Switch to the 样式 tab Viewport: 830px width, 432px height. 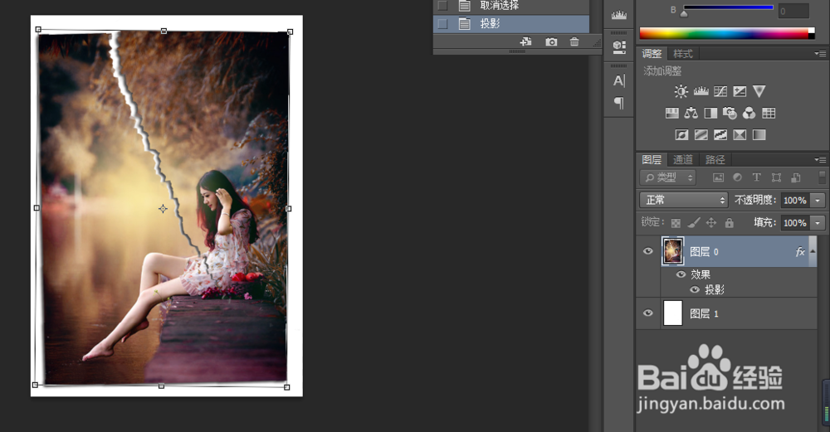tap(683, 53)
